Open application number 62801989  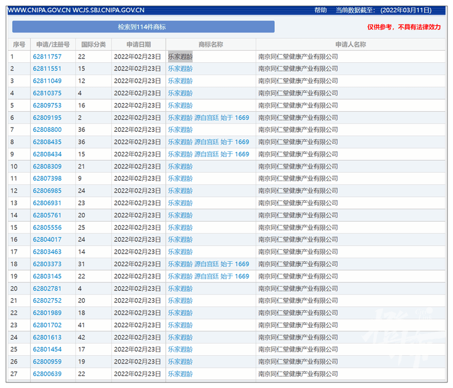pos(47,313)
